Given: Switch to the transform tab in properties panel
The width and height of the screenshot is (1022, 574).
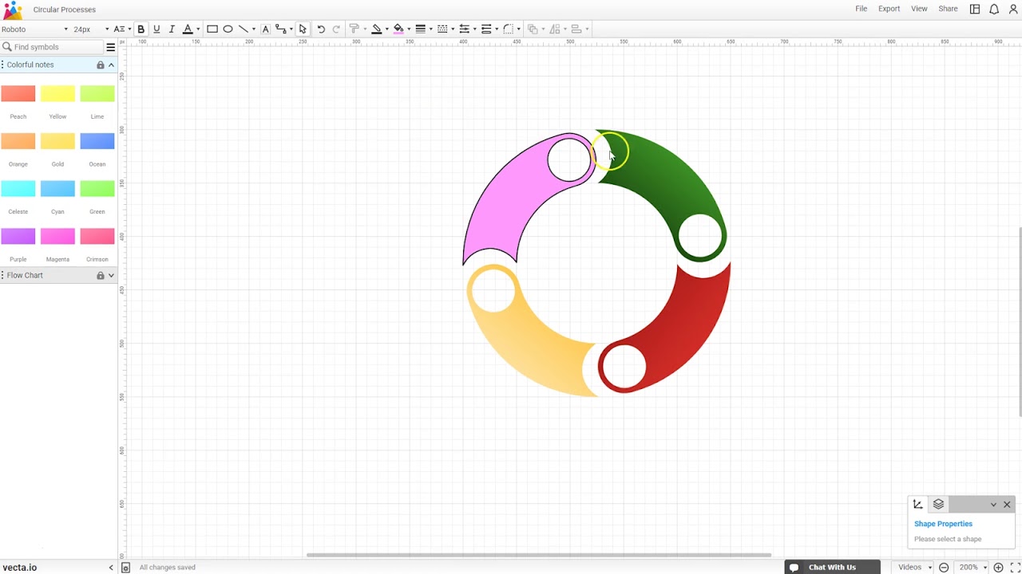Looking at the screenshot, I should pyautogui.click(x=918, y=505).
